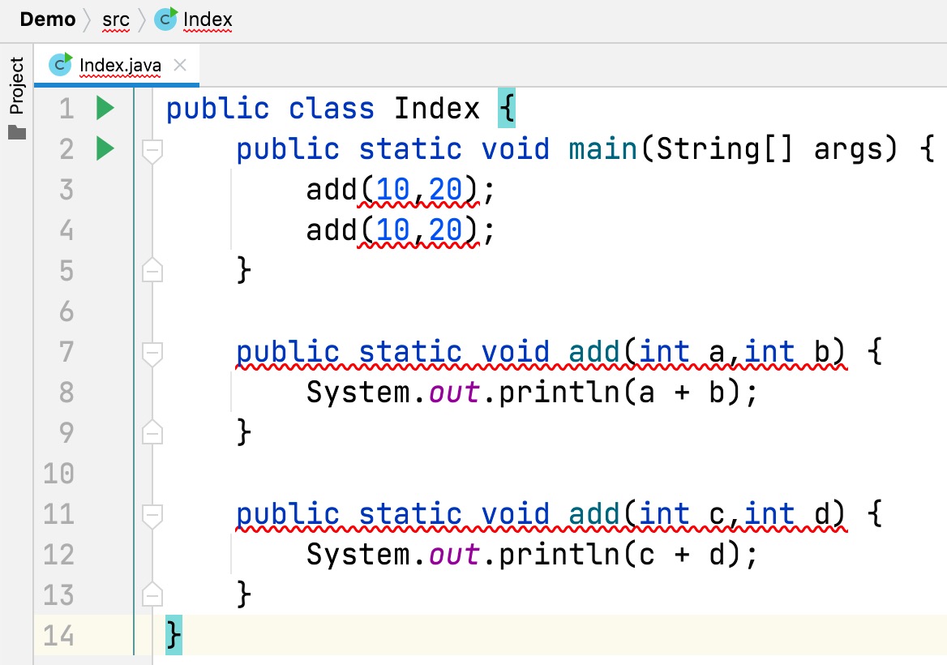Click the fold end marker on line 13

pos(152,595)
